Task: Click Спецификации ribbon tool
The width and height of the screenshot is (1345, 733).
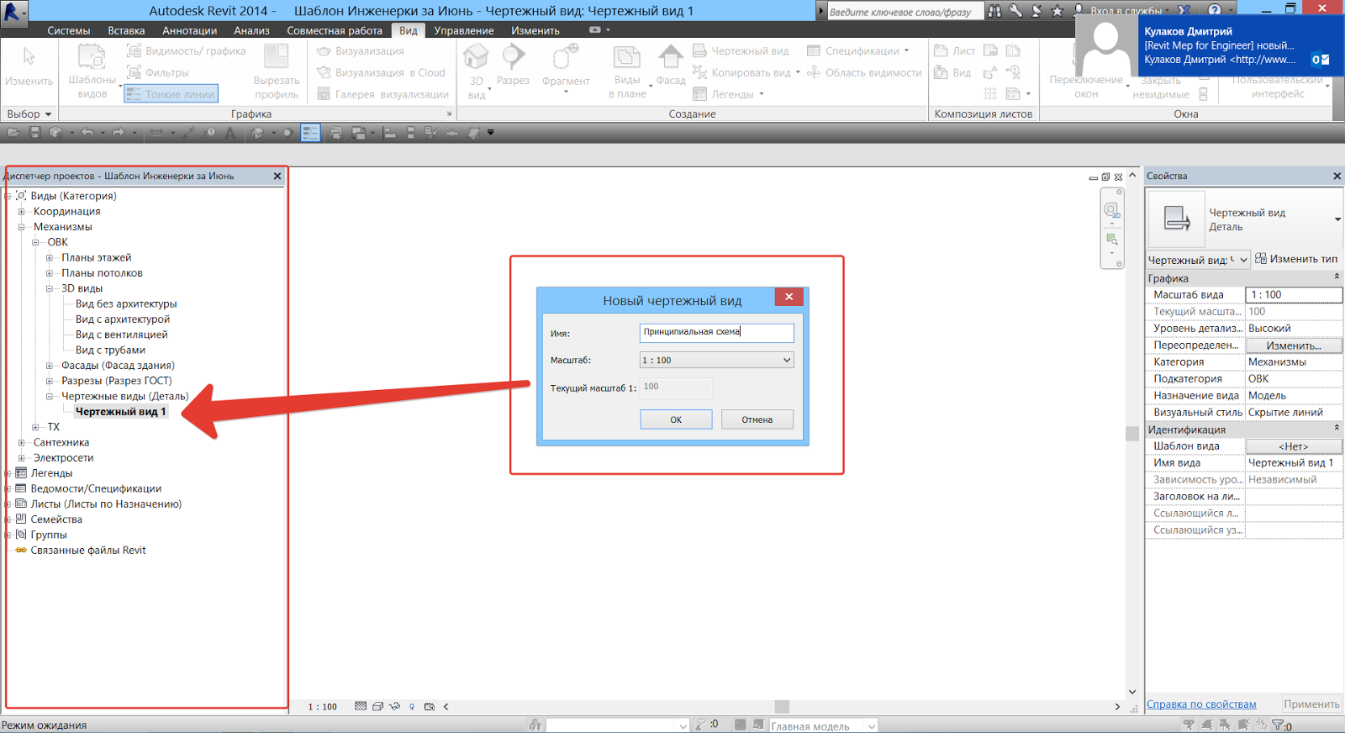Action: pyautogui.click(x=858, y=51)
